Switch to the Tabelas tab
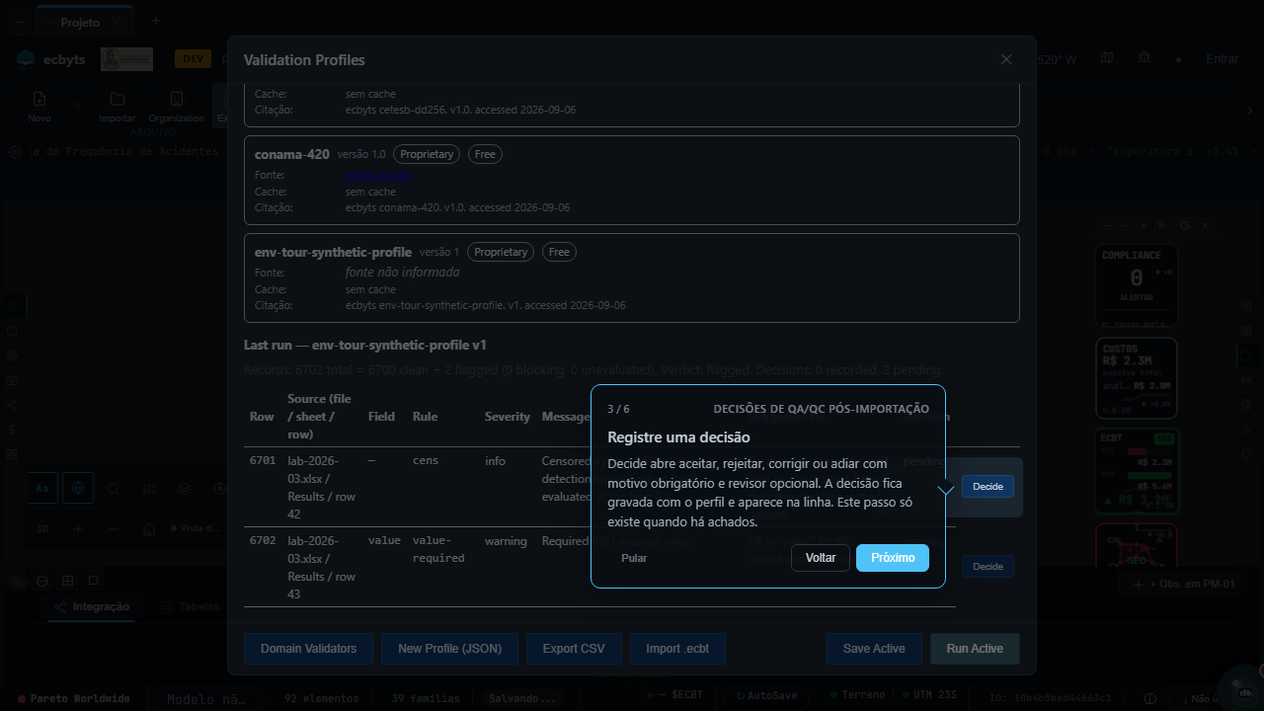 click(191, 607)
